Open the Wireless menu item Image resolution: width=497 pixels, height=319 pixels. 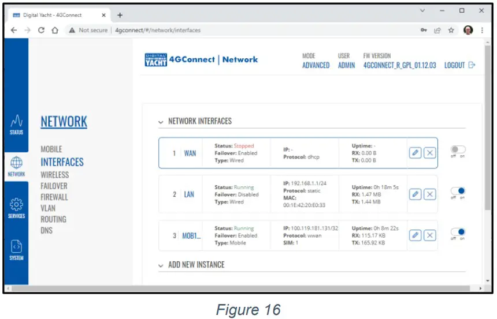[x=54, y=175]
